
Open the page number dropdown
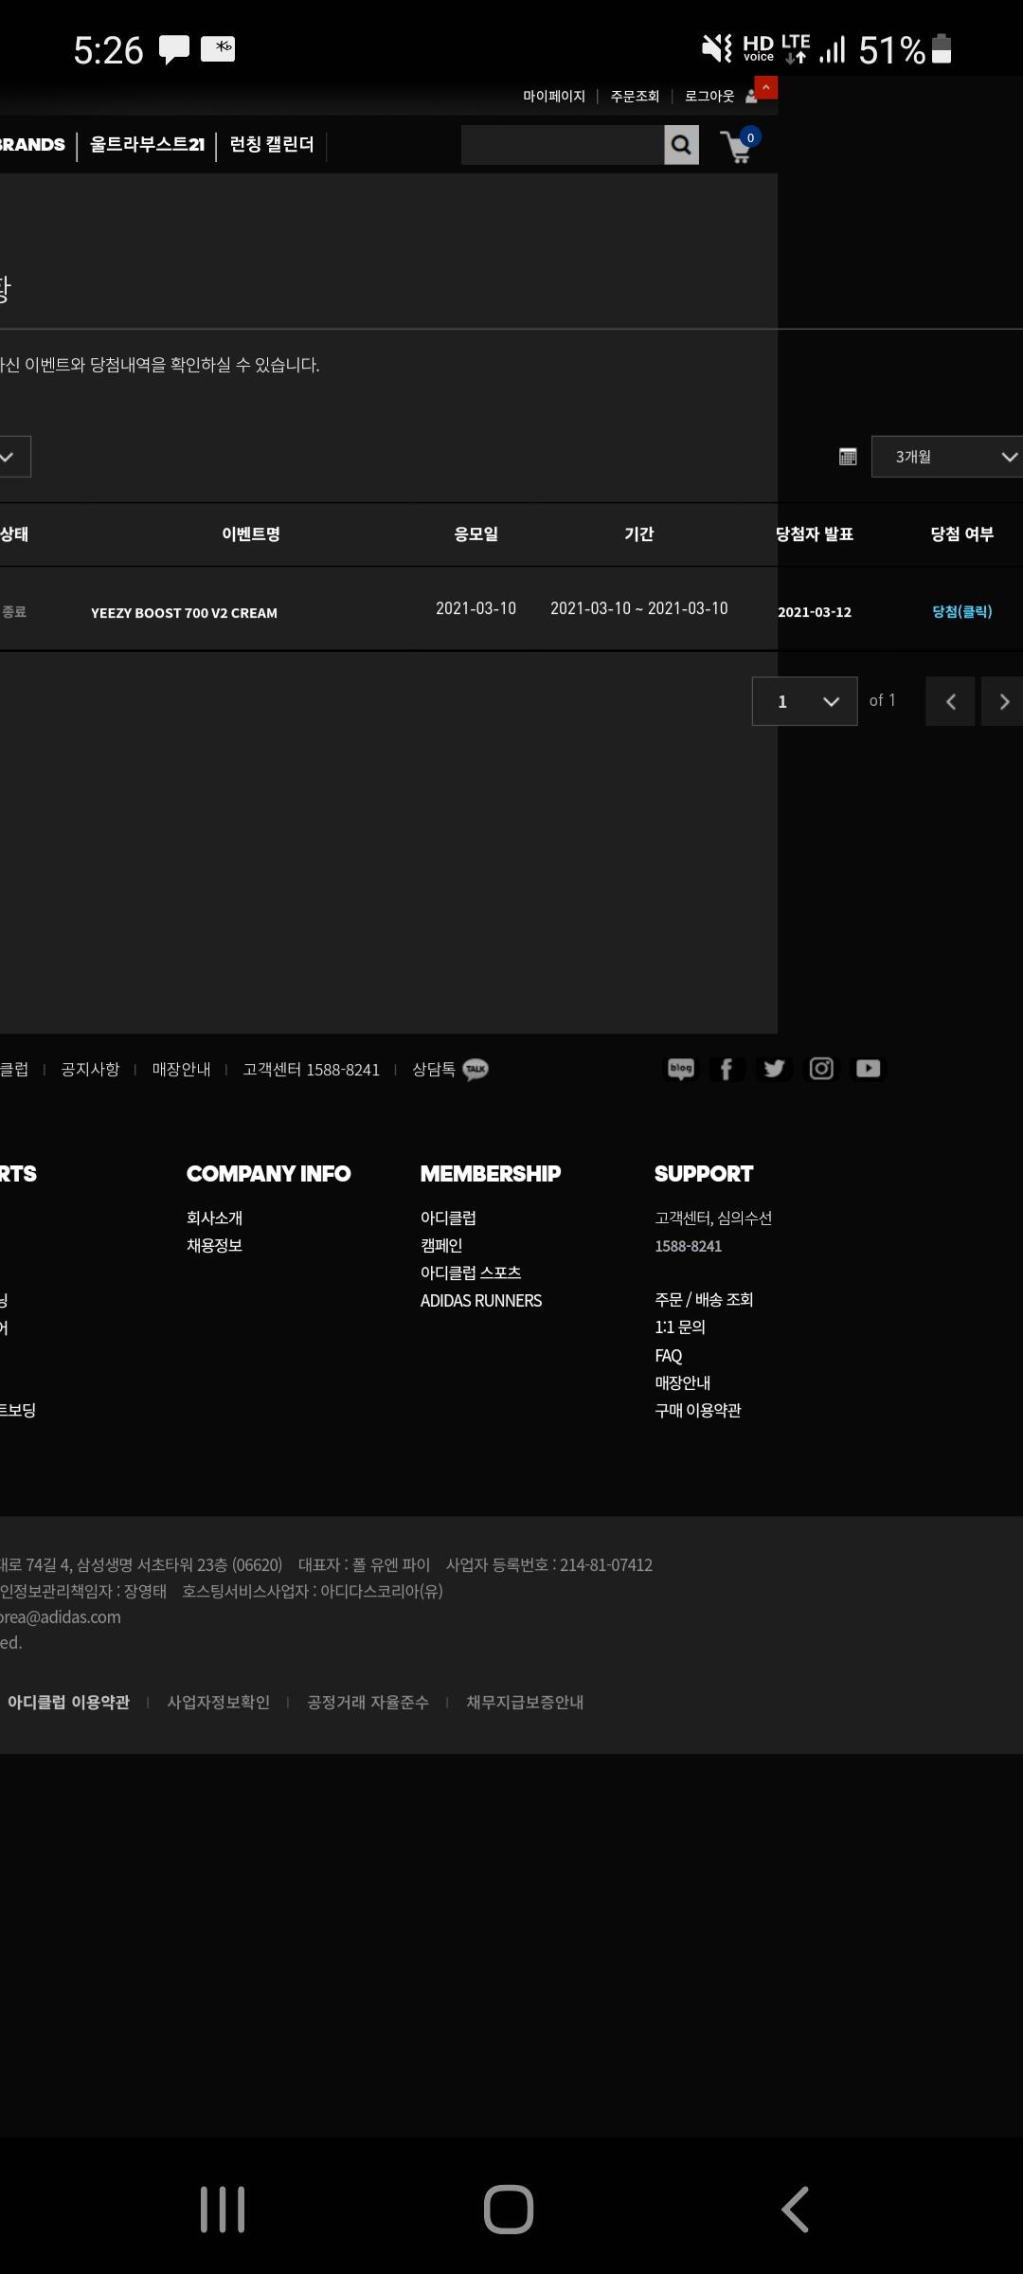pos(804,701)
